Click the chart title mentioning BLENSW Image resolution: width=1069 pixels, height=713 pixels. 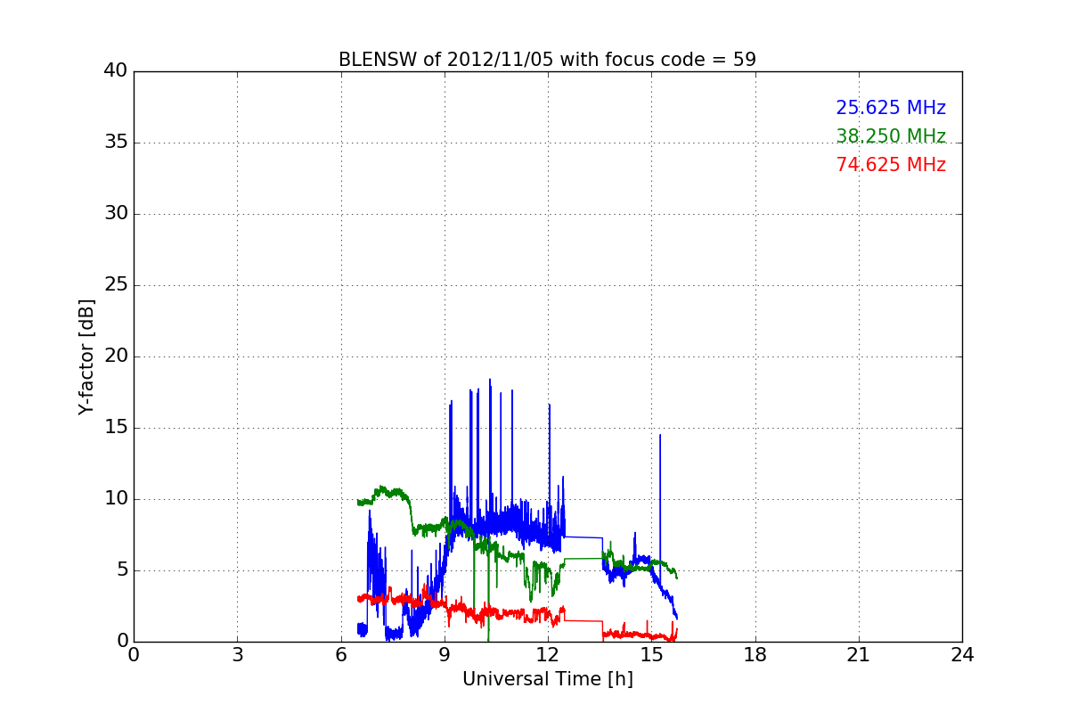pos(547,60)
